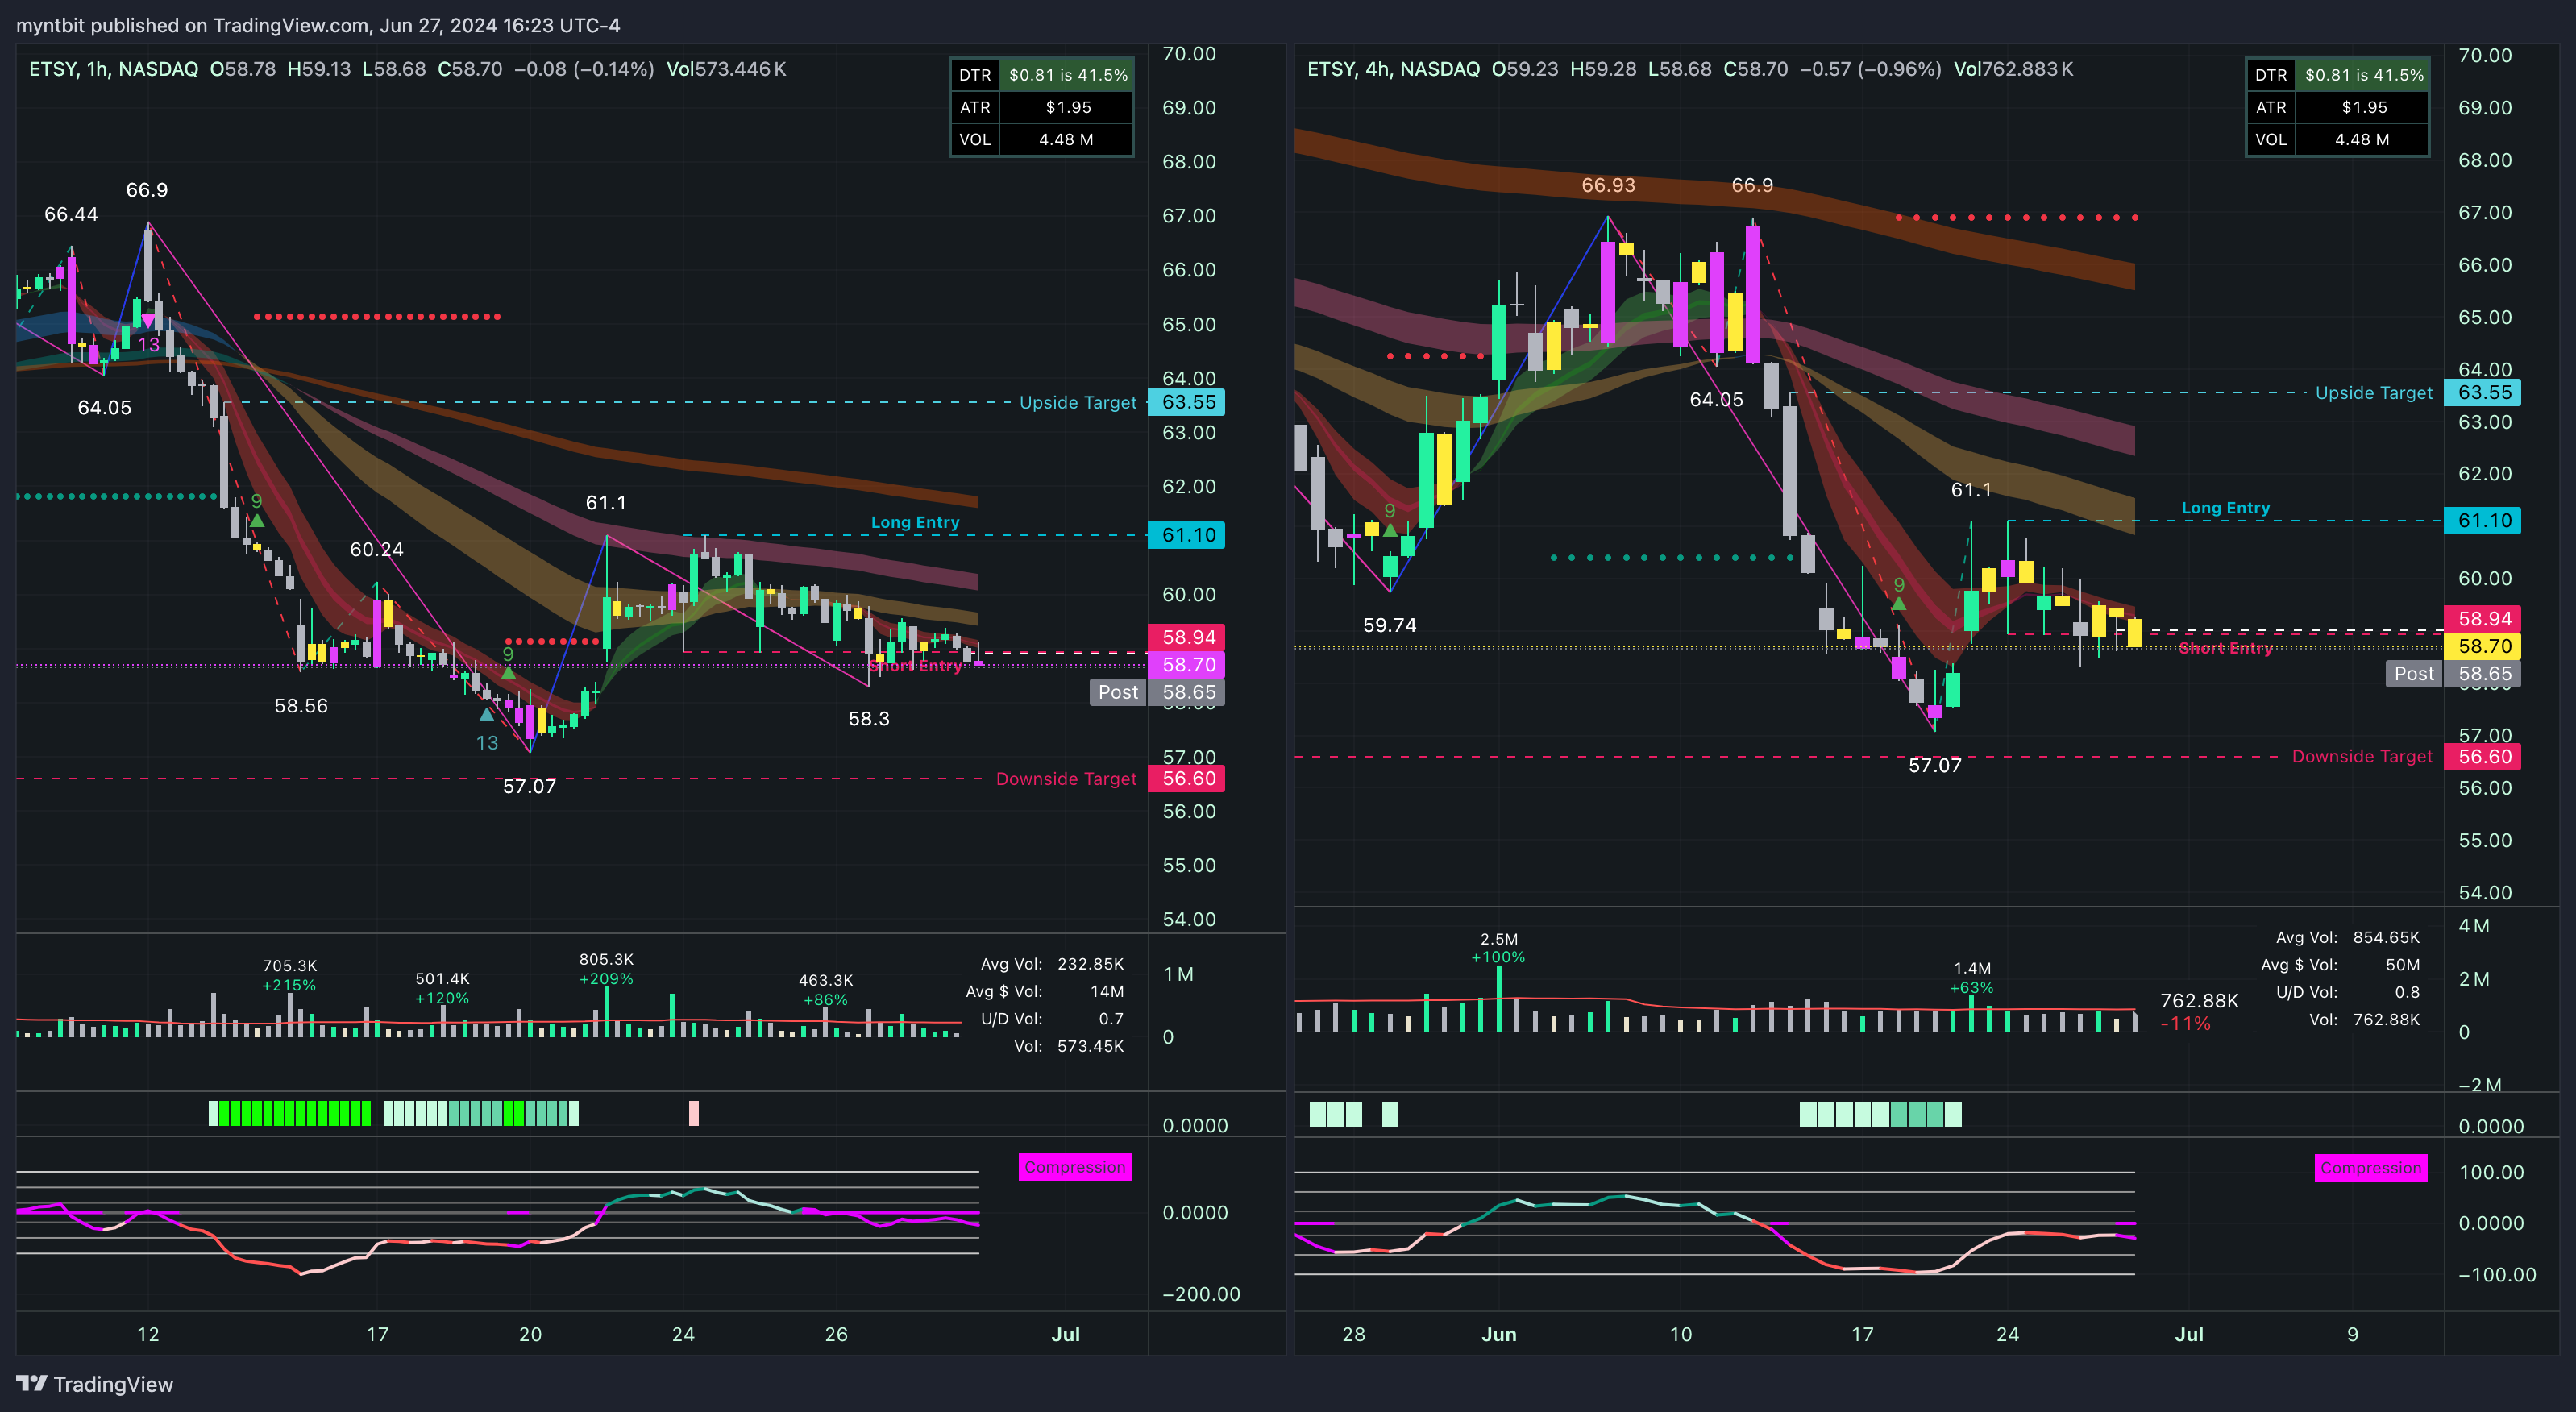
Task: Click green 9 triangle near 59.74 low, 4h chart
Action: [x=1390, y=530]
